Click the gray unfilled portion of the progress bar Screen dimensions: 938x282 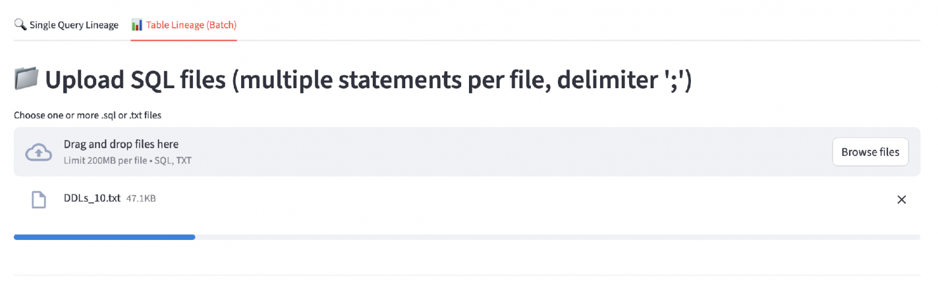[557, 237]
